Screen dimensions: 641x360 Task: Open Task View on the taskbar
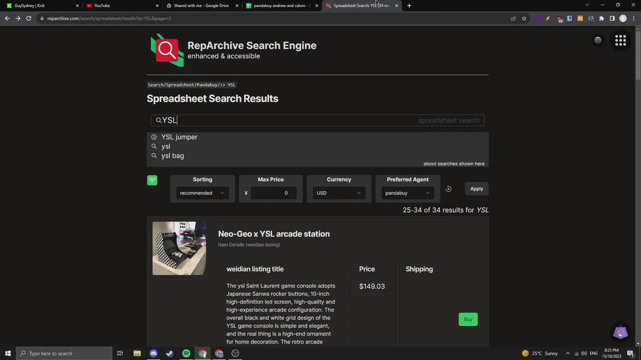coord(120,353)
